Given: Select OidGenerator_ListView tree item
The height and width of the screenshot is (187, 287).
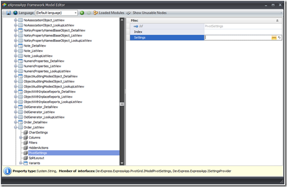Looking at the screenshot, I should point(39,112).
